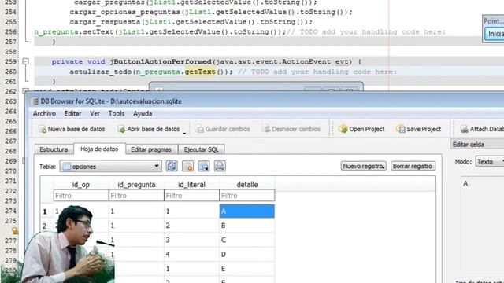Click jButton1ActionPerformed method name in editor
Image resolution: width=504 pixels, height=283 pixels.
coord(161,61)
